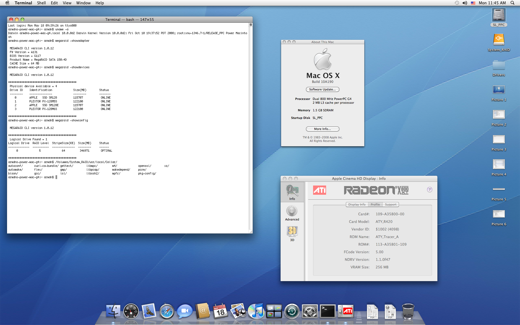
Task: Open the Window menu in menu bar
Action: (x=83, y=3)
